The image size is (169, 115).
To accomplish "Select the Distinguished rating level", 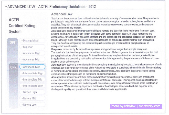I will click(32, 41).
